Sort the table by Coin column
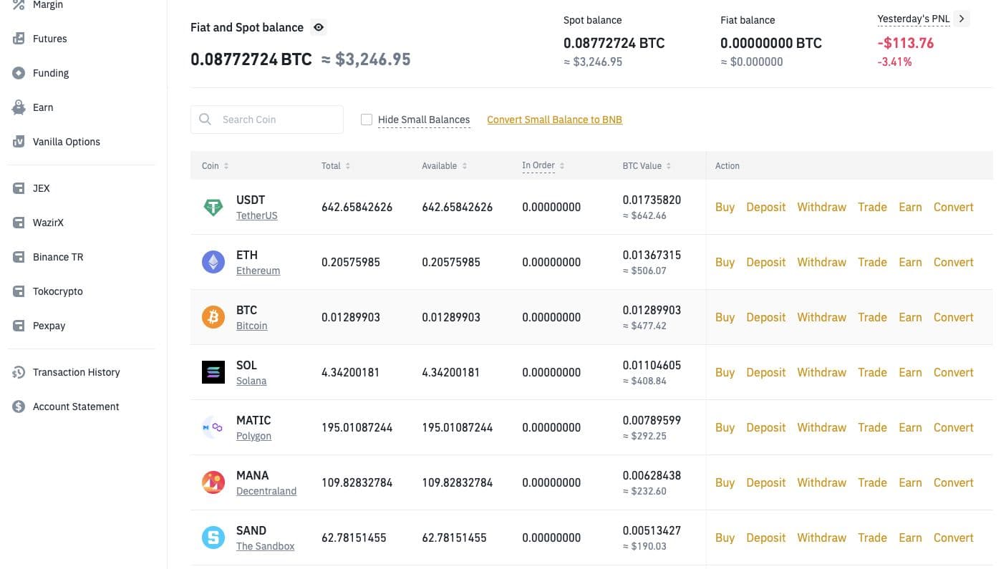The width and height of the screenshot is (1001, 569). pyautogui.click(x=215, y=166)
